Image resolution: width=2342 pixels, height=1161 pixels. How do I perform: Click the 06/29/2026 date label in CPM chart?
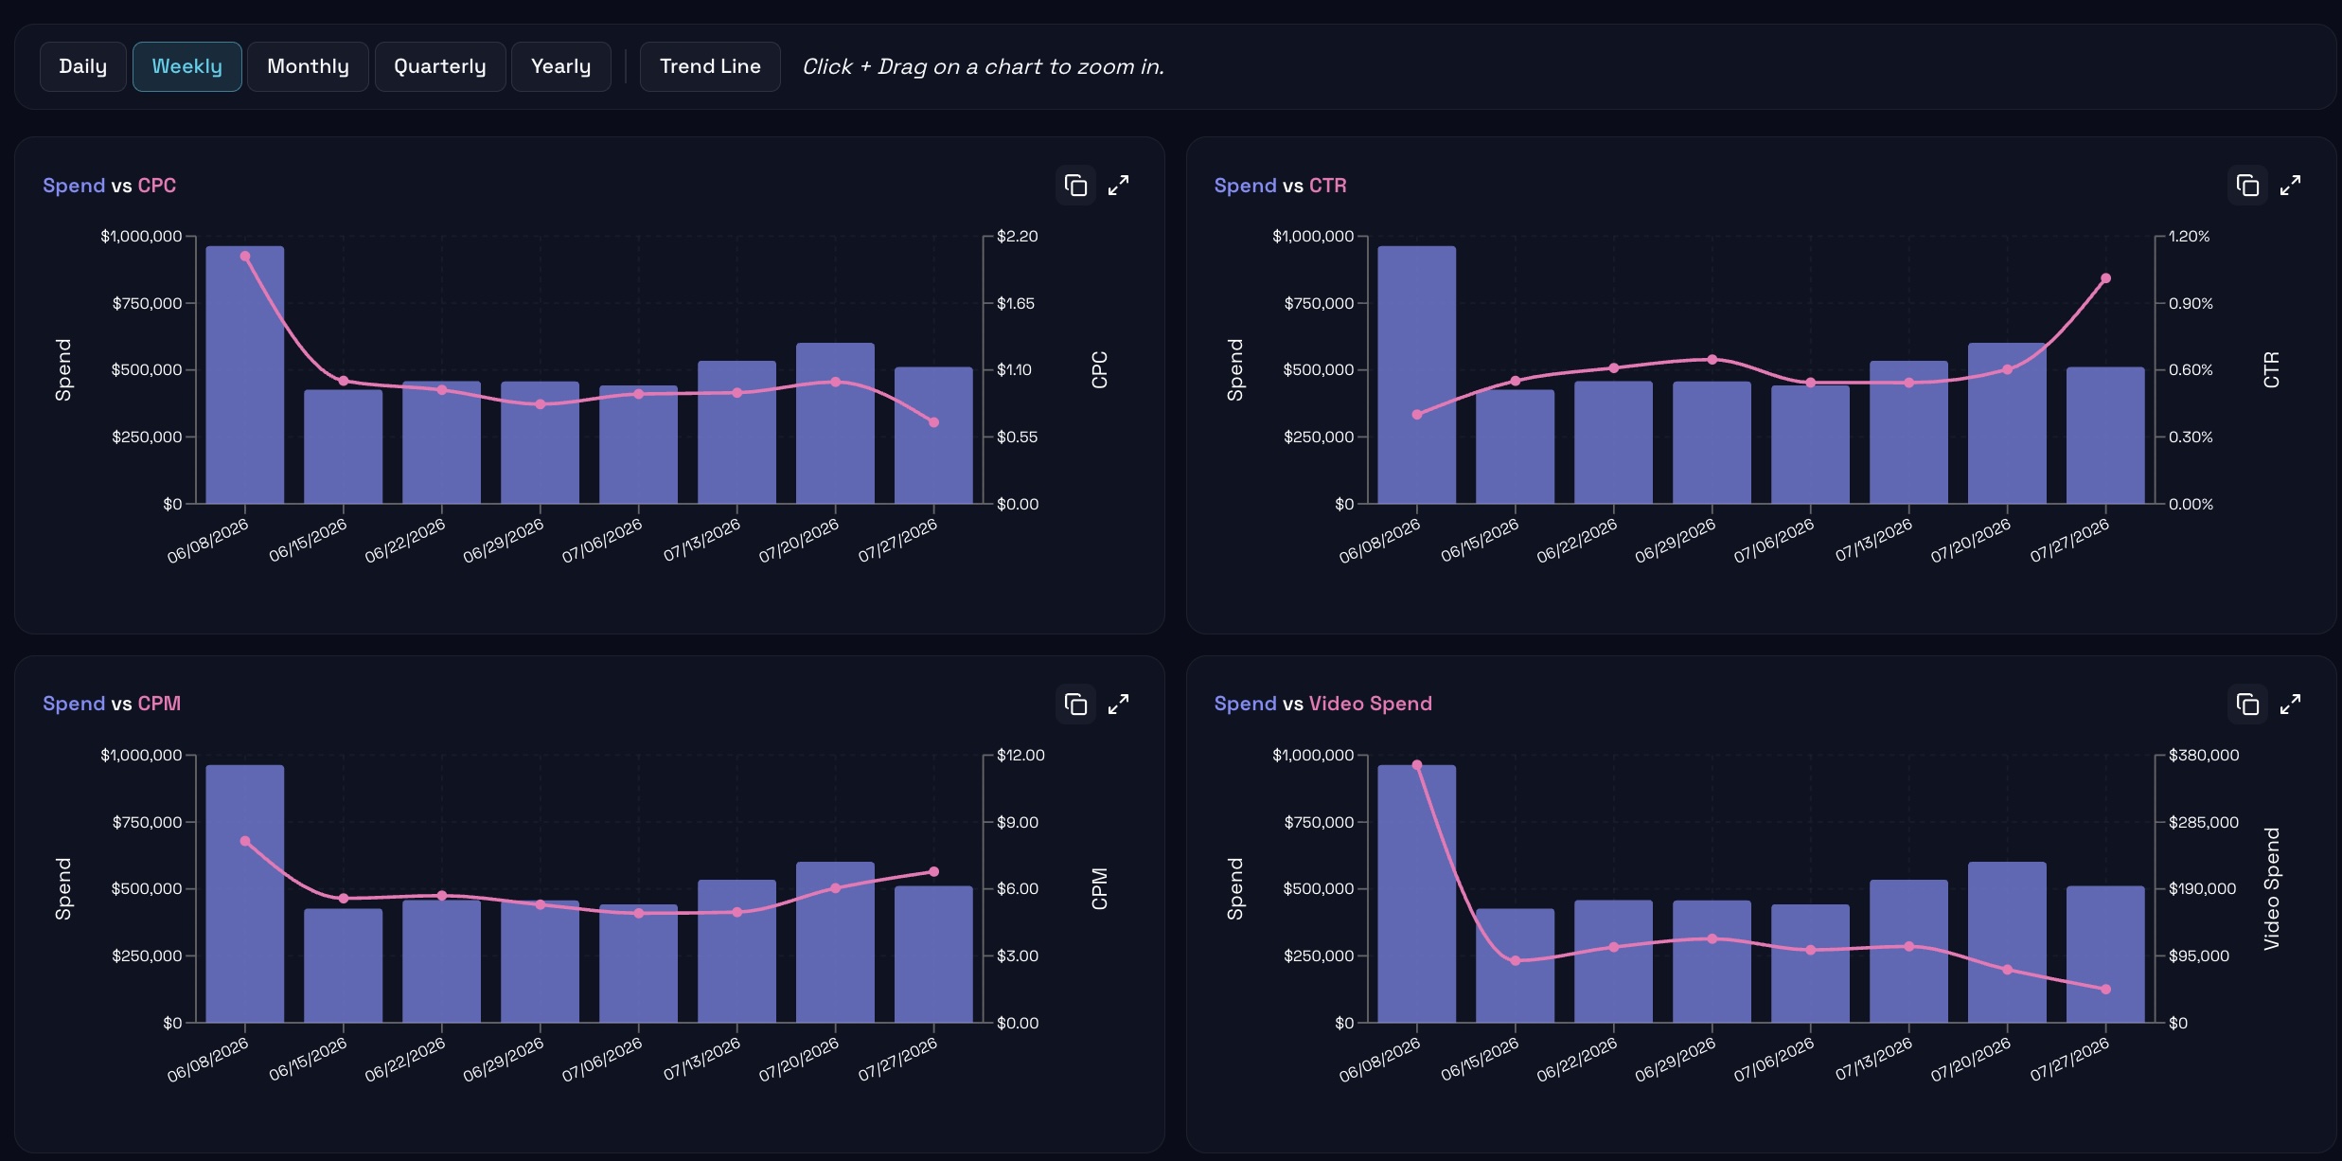tap(504, 1060)
